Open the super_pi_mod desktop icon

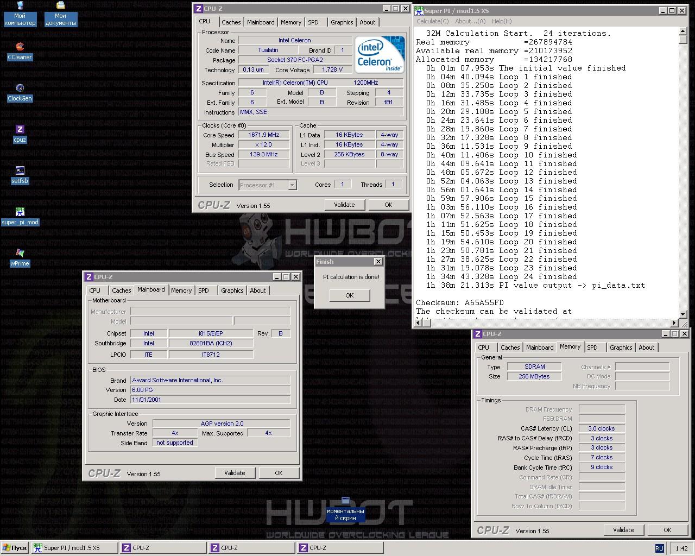tap(20, 216)
